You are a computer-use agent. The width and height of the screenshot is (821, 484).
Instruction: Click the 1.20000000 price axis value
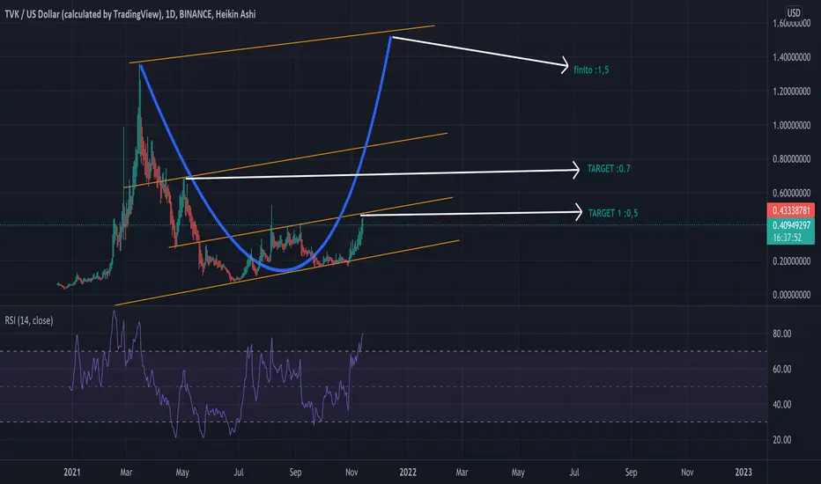[792, 91]
